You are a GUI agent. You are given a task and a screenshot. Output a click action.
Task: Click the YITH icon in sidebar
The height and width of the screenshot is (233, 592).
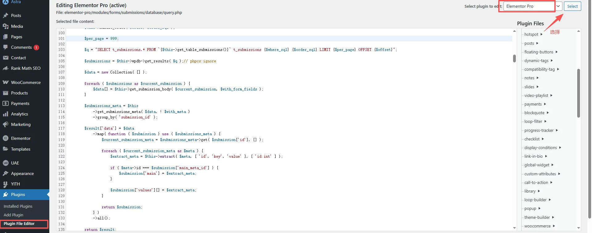[x=6, y=184]
